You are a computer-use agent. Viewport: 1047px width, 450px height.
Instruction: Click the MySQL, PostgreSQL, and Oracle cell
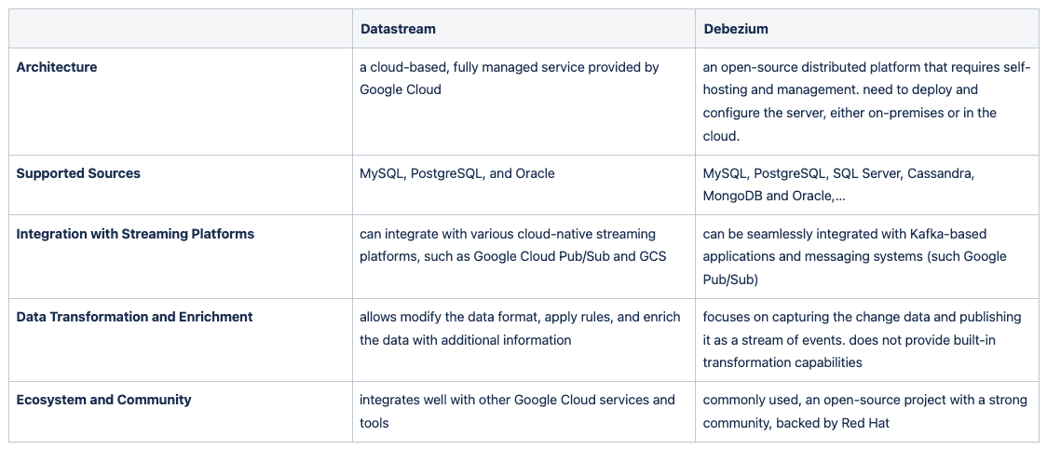[523, 185]
